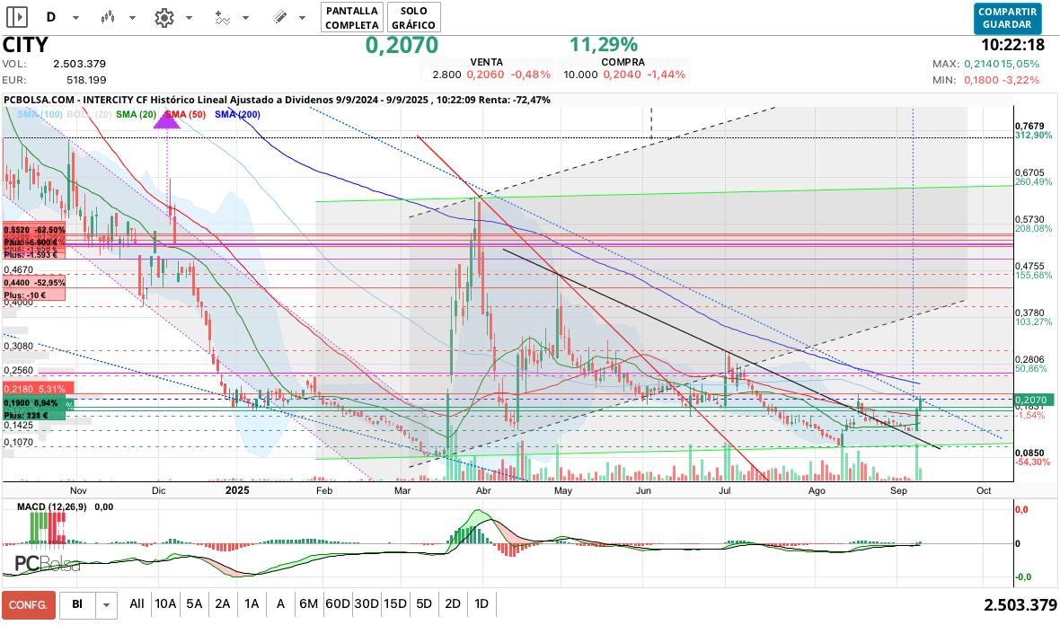Click the 0,4400 -52,95% position label
The height and width of the screenshot is (625, 1060).
34,283
